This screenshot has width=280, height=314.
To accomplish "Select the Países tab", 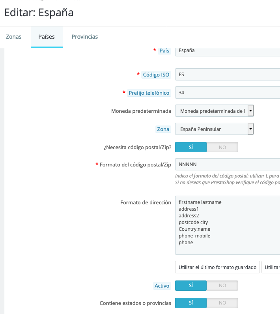I will coord(47,37).
